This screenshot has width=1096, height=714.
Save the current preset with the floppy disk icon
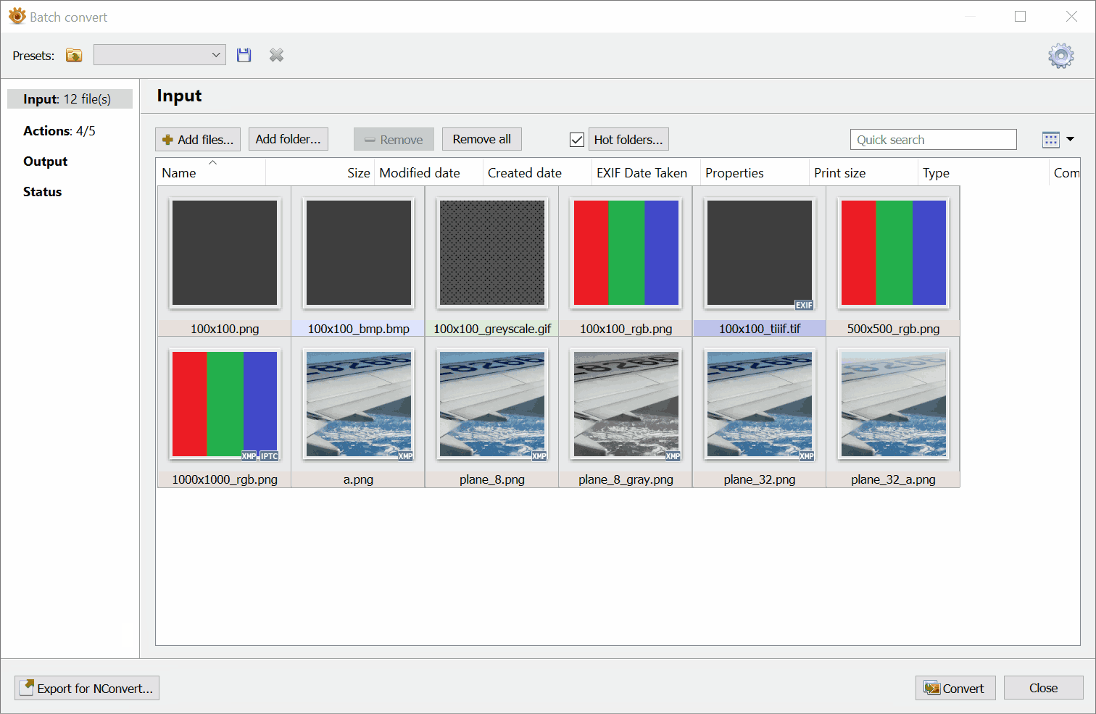click(x=244, y=55)
